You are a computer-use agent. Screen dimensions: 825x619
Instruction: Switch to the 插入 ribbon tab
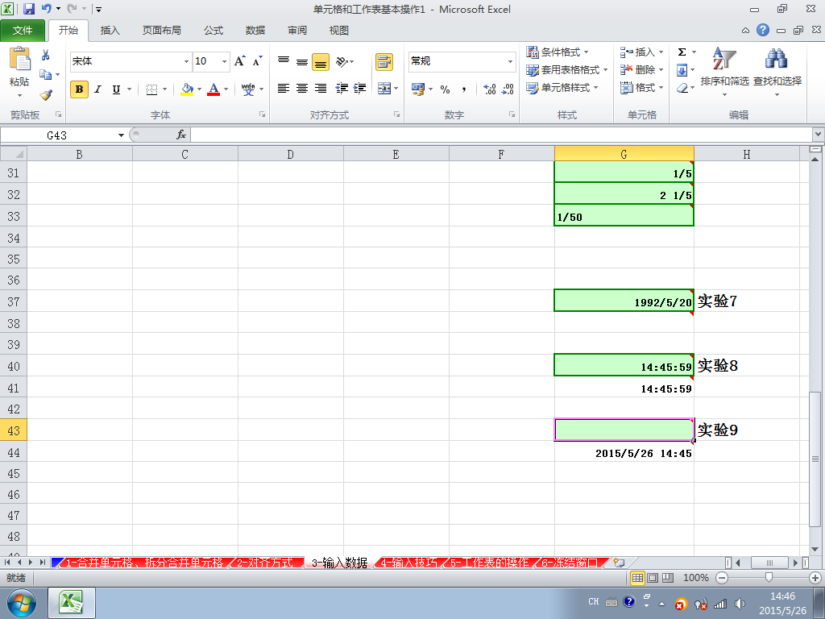(x=110, y=31)
